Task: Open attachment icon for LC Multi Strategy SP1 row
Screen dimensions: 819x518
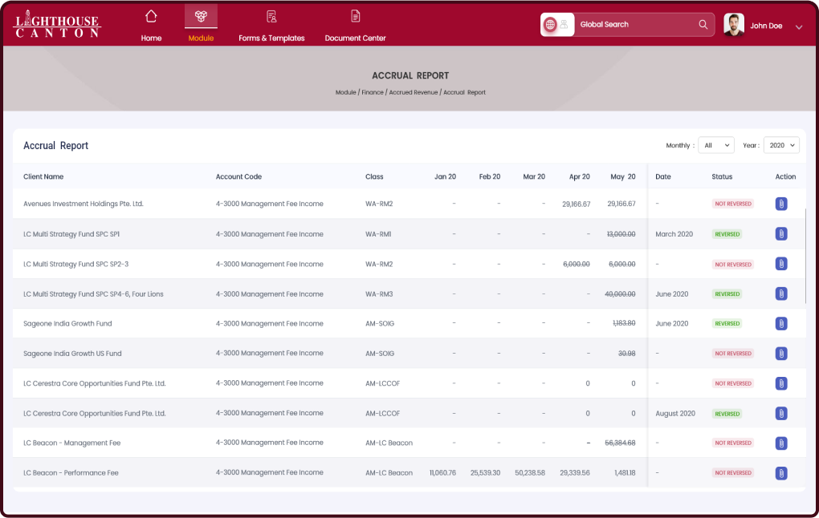Action: [x=781, y=233]
